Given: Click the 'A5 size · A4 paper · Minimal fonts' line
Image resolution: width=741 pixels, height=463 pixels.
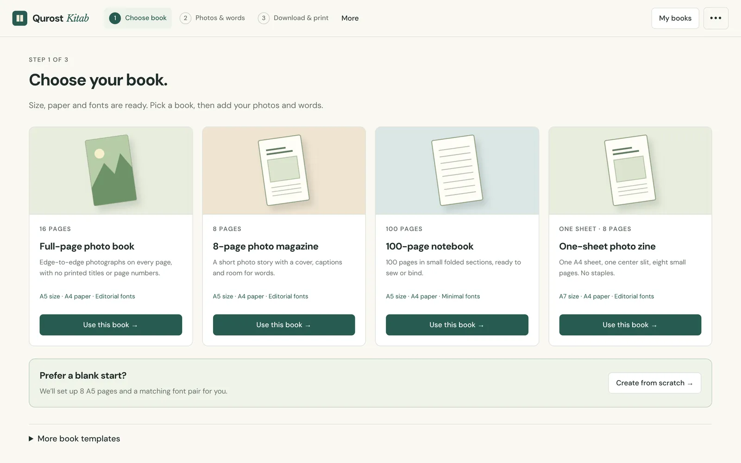Looking at the screenshot, I should tap(433, 296).
